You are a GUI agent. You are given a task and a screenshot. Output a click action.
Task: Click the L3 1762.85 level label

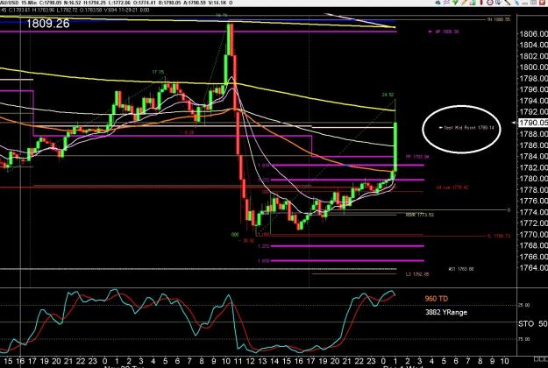pyautogui.click(x=417, y=274)
